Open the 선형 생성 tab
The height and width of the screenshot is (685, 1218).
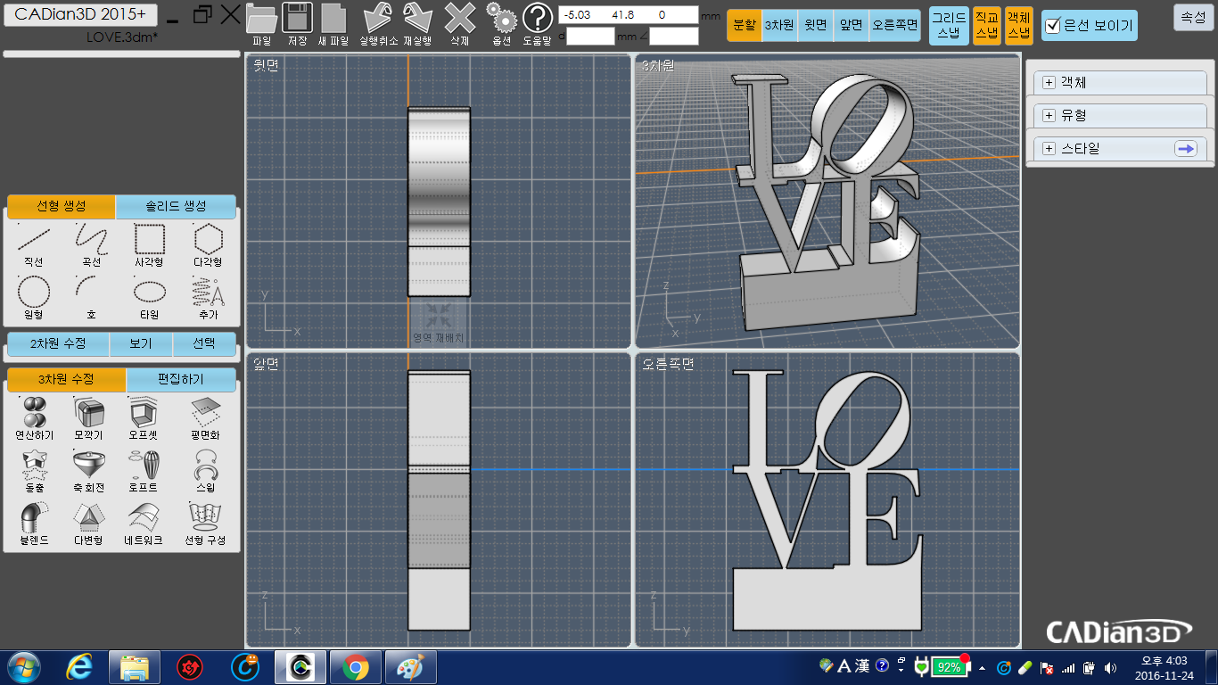pyautogui.click(x=62, y=206)
